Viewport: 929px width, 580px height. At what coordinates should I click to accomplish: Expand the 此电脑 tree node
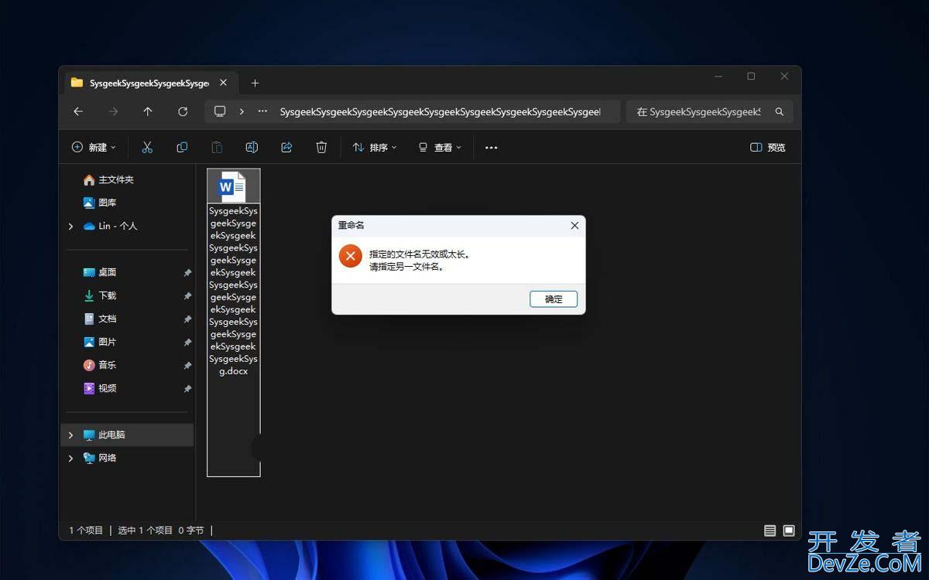pos(70,435)
